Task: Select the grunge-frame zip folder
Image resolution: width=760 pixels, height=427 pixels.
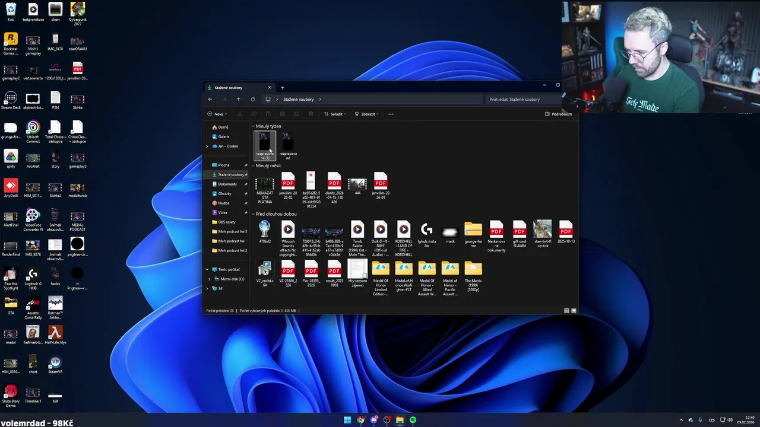Action: 473,235
